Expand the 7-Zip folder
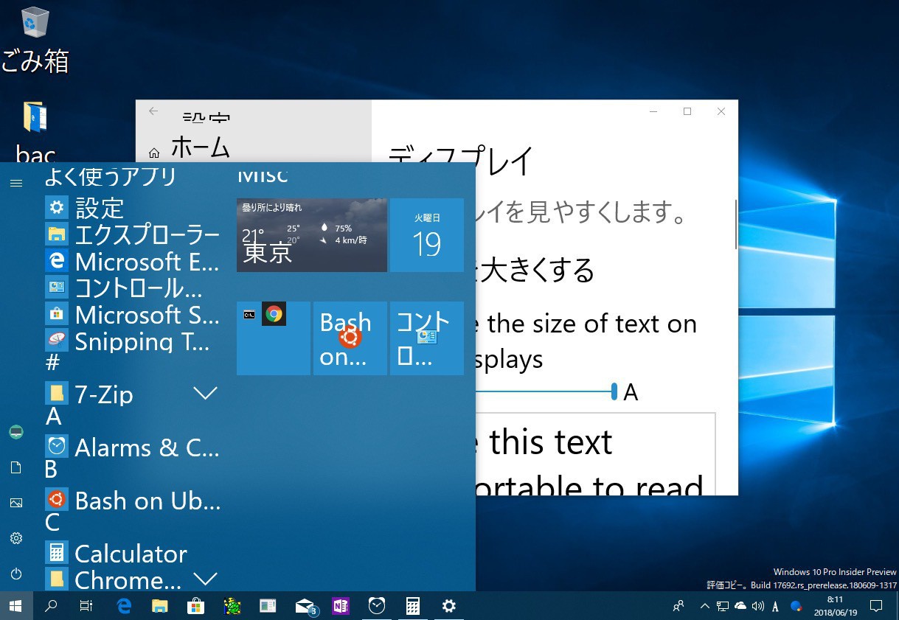 [x=205, y=394]
